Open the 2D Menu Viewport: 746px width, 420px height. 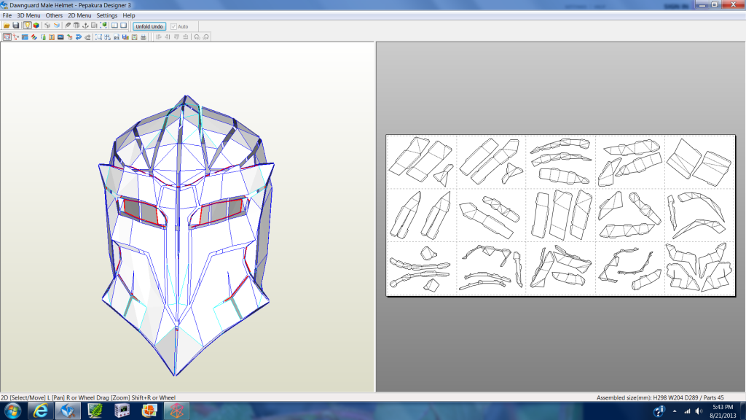79,15
